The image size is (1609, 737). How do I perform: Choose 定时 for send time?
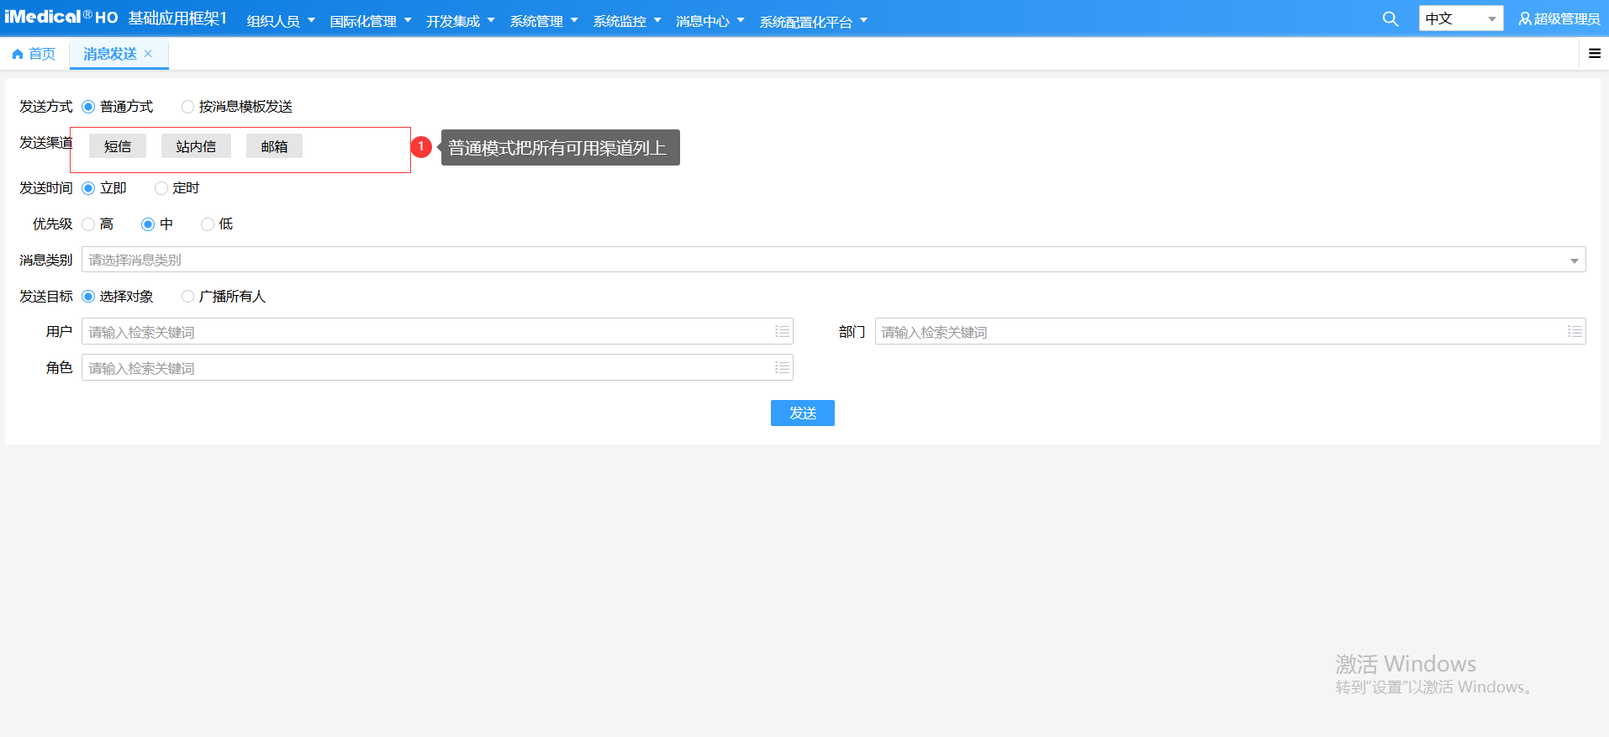161,188
